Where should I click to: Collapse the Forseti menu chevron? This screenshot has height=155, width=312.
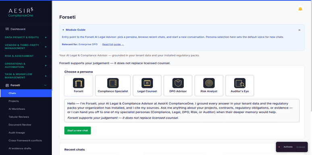pos(45,85)
